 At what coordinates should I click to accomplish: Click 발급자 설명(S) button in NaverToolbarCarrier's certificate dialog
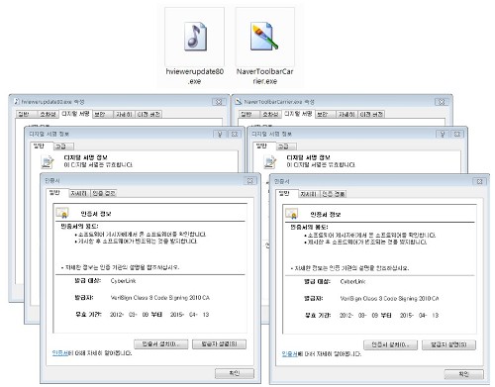coord(448,344)
